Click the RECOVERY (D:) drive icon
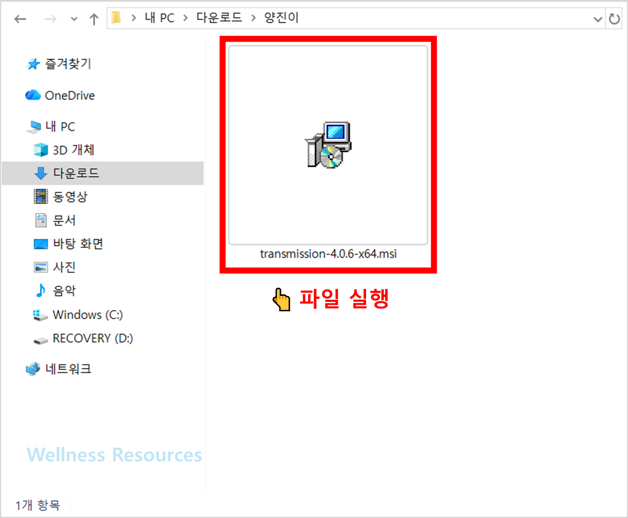Image resolution: width=628 pixels, height=518 pixels. click(x=41, y=340)
